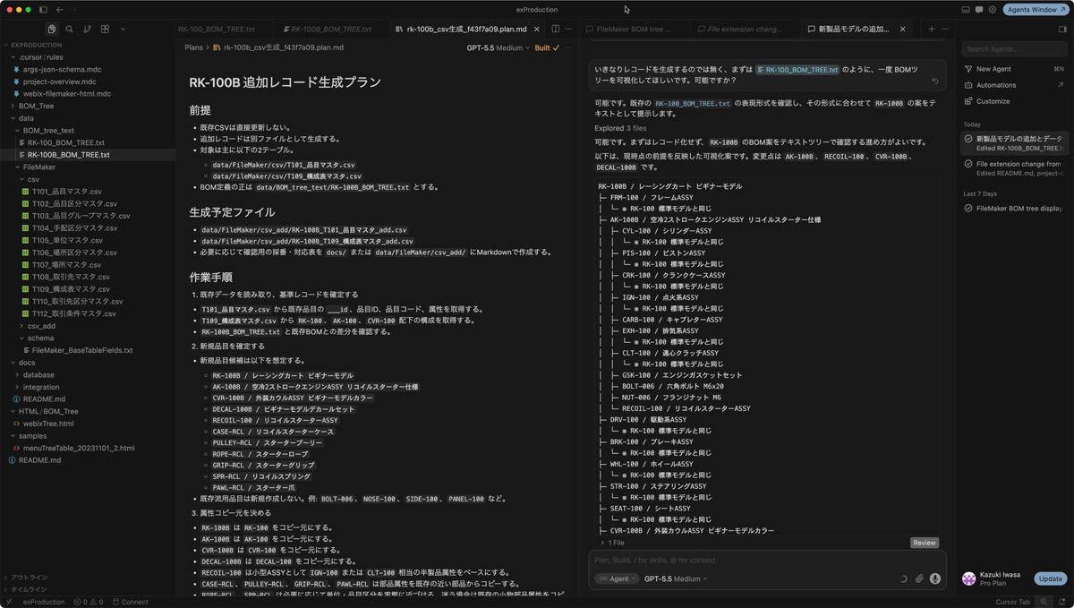
Task: Click the Connect status bar item
Action: click(131, 602)
